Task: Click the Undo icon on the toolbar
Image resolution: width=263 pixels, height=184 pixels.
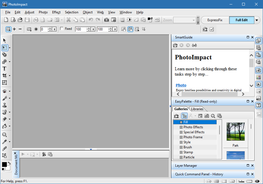Action: point(91,20)
